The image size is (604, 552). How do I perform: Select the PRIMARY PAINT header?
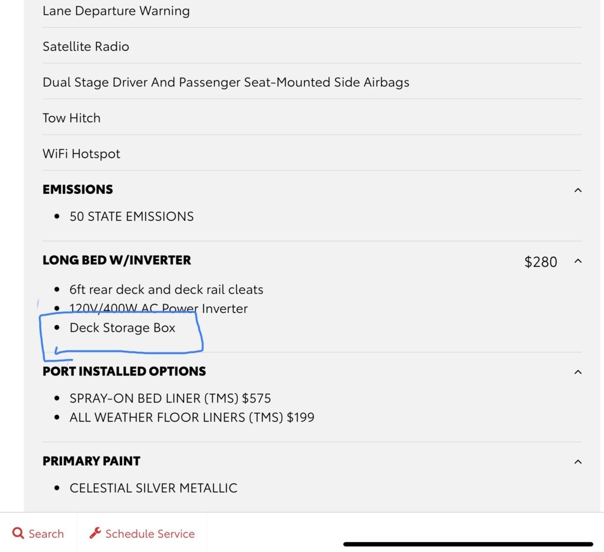click(91, 461)
